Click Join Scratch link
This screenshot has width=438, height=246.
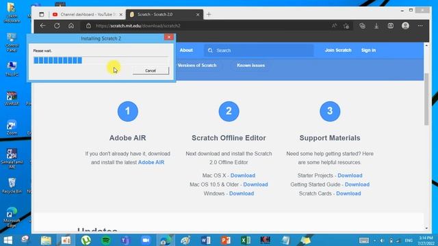pos(338,50)
